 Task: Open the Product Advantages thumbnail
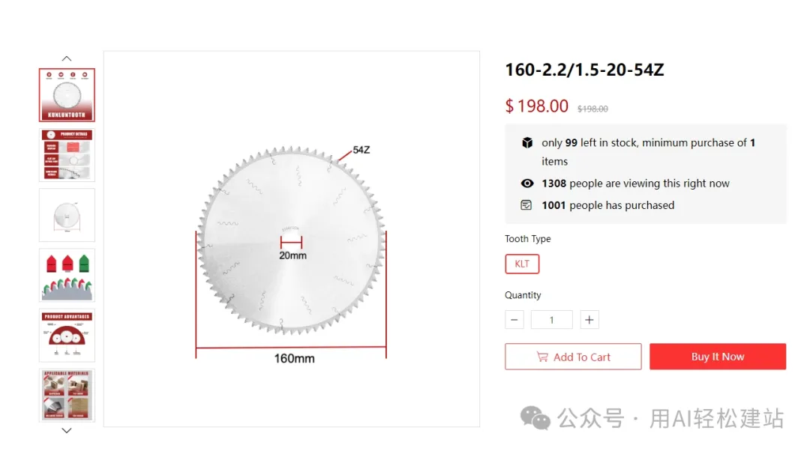[67, 335]
